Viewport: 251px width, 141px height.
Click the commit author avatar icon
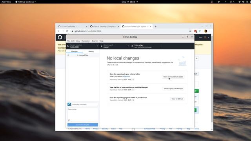click(x=69, y=105)
